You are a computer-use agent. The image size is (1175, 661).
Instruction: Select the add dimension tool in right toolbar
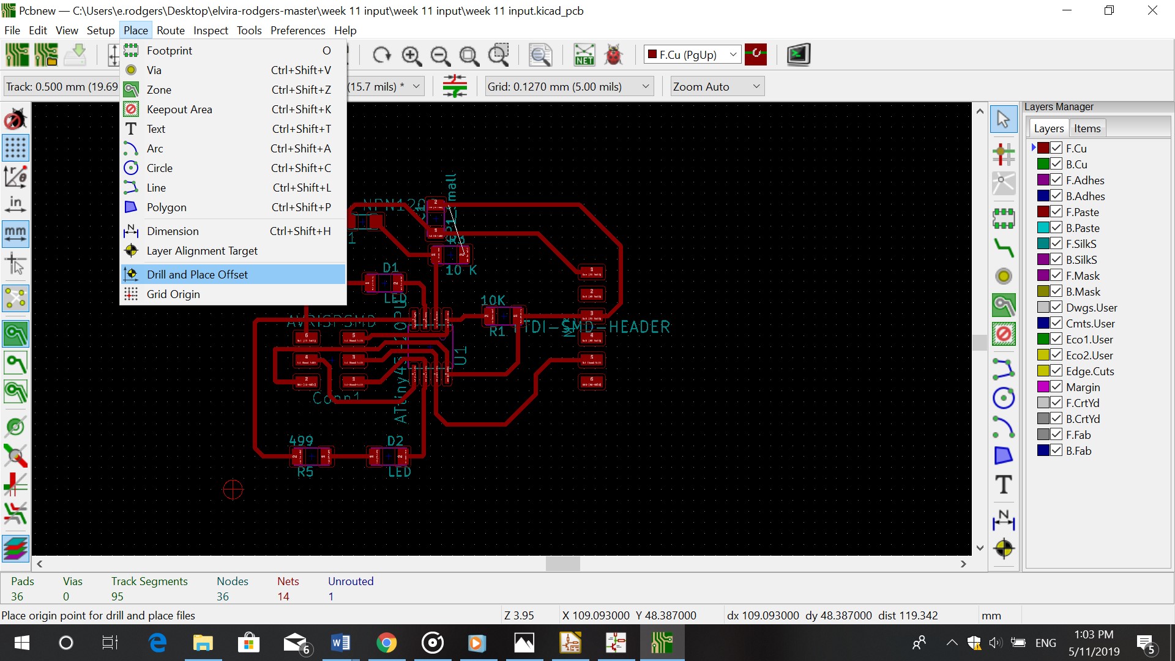pos(1004,520)
